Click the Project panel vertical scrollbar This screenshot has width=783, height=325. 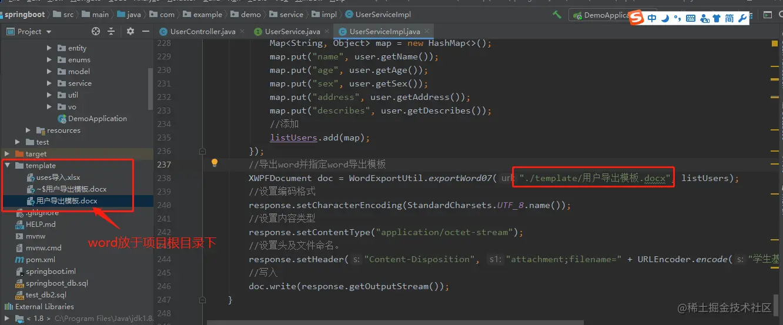(150, 88)
